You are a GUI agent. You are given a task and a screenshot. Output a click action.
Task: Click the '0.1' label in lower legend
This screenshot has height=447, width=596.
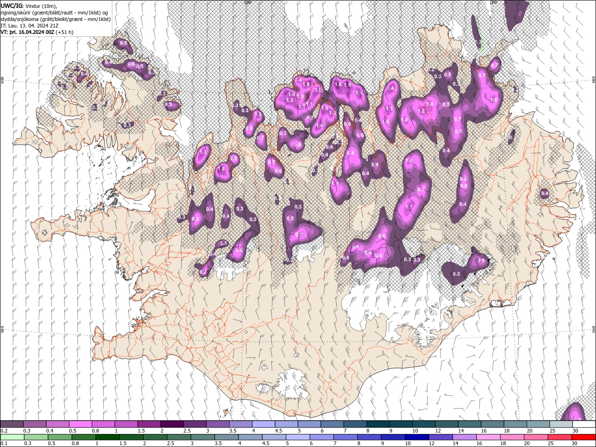coord(4,444)
